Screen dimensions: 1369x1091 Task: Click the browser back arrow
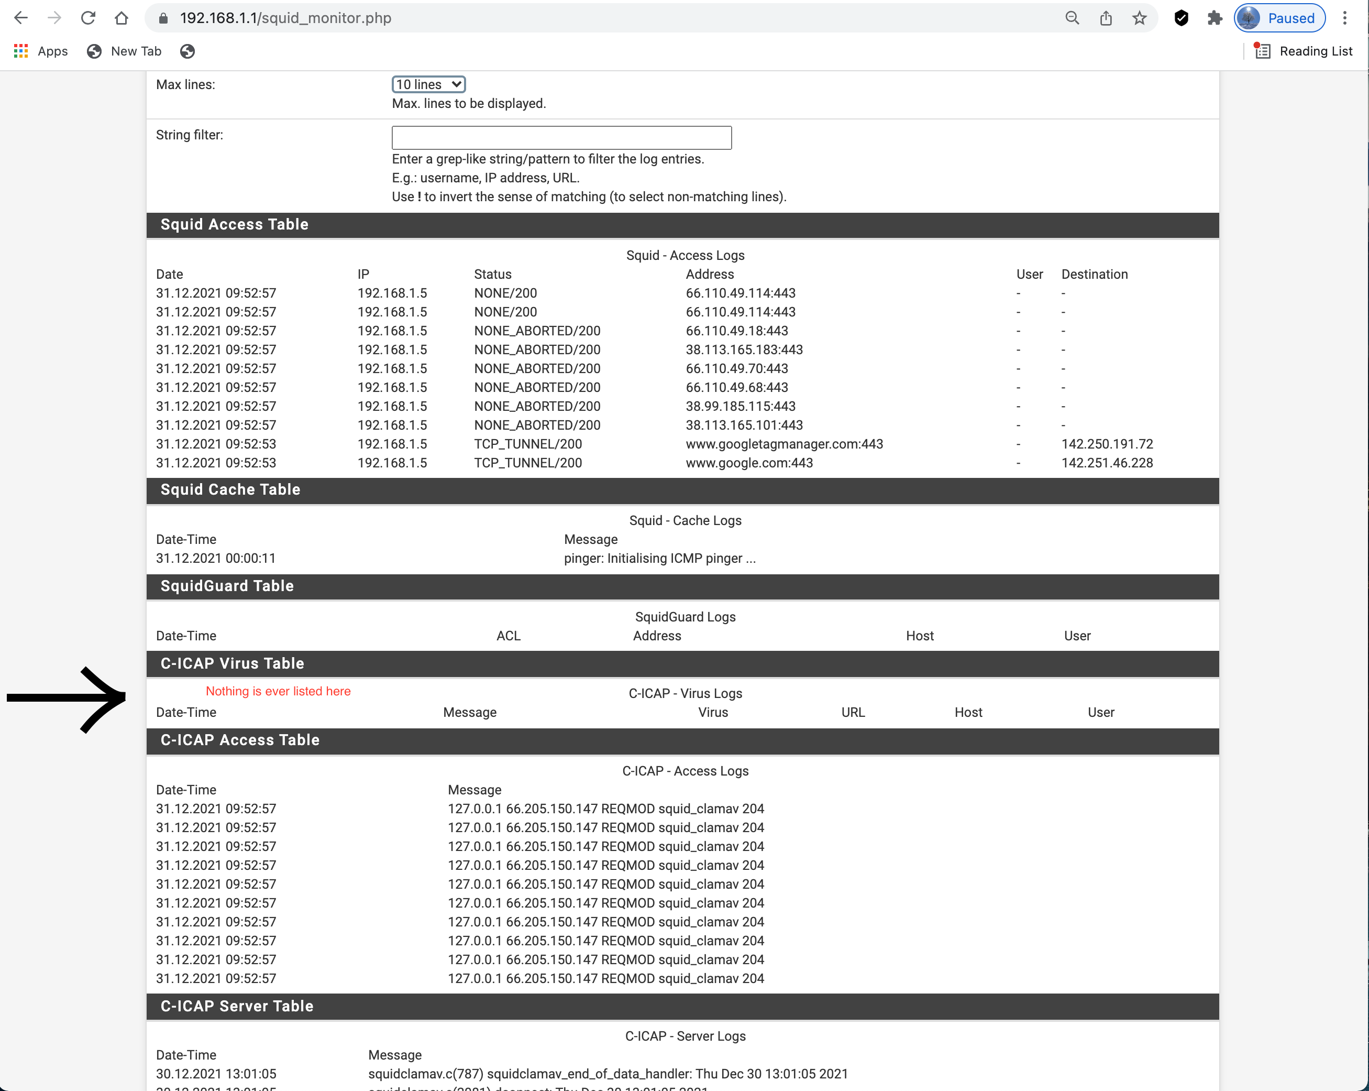pos(21,18)
